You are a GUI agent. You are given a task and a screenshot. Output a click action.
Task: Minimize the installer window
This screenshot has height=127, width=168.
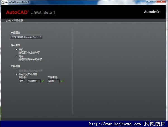pyautogui.click(x=149, y=2)
